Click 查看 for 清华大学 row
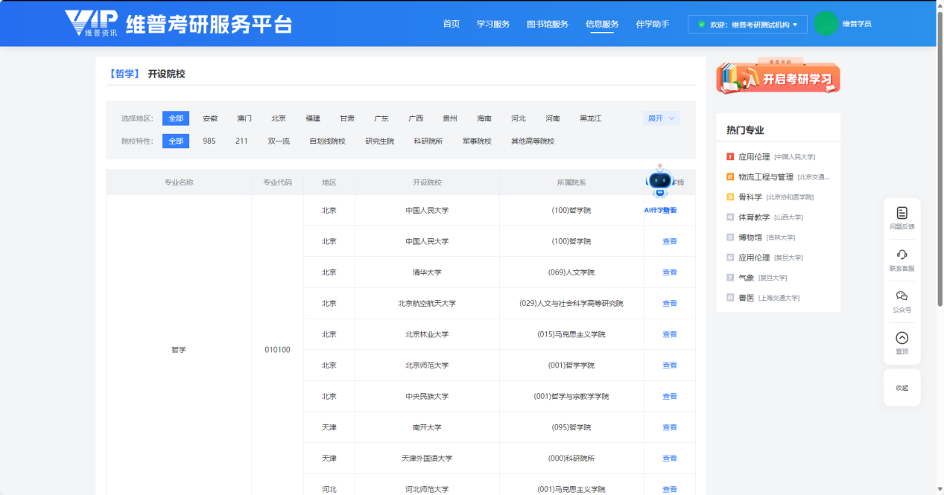 [x=669, y=272]
